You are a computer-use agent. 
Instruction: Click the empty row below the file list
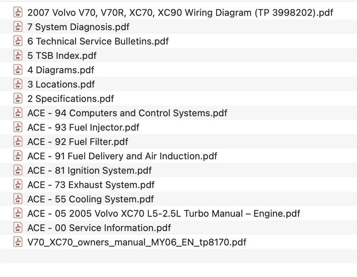pos(178,257)
